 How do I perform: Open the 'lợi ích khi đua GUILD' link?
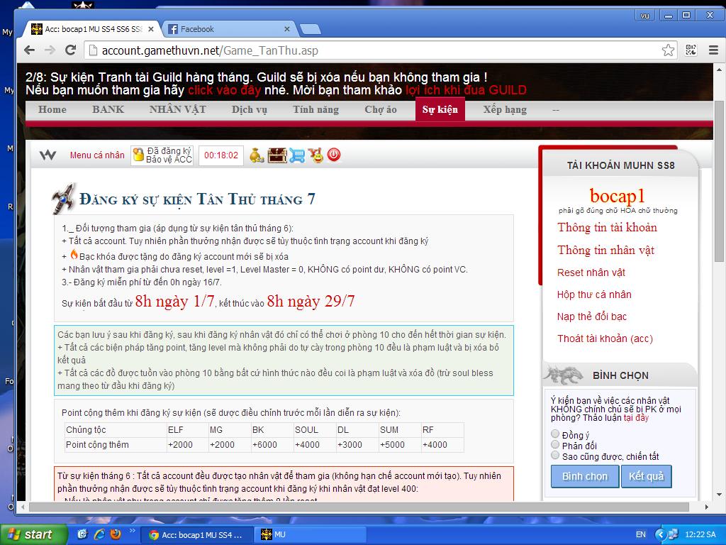click(466, 90)
